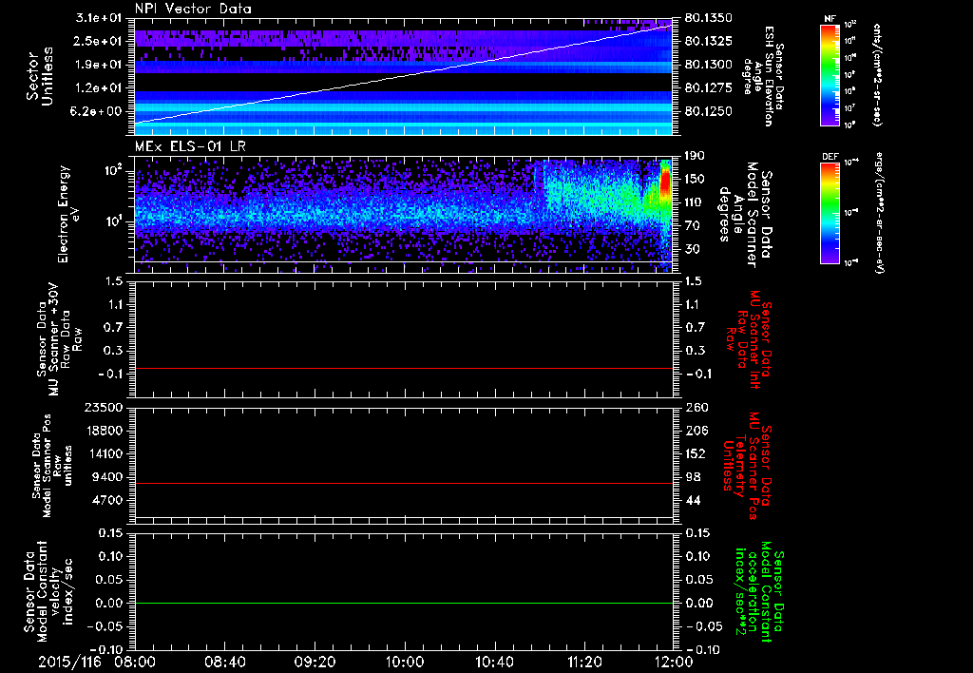Click the 152 telemetry tick value
Viewport: 973px width, 673px height.
[x=695, y=453]
